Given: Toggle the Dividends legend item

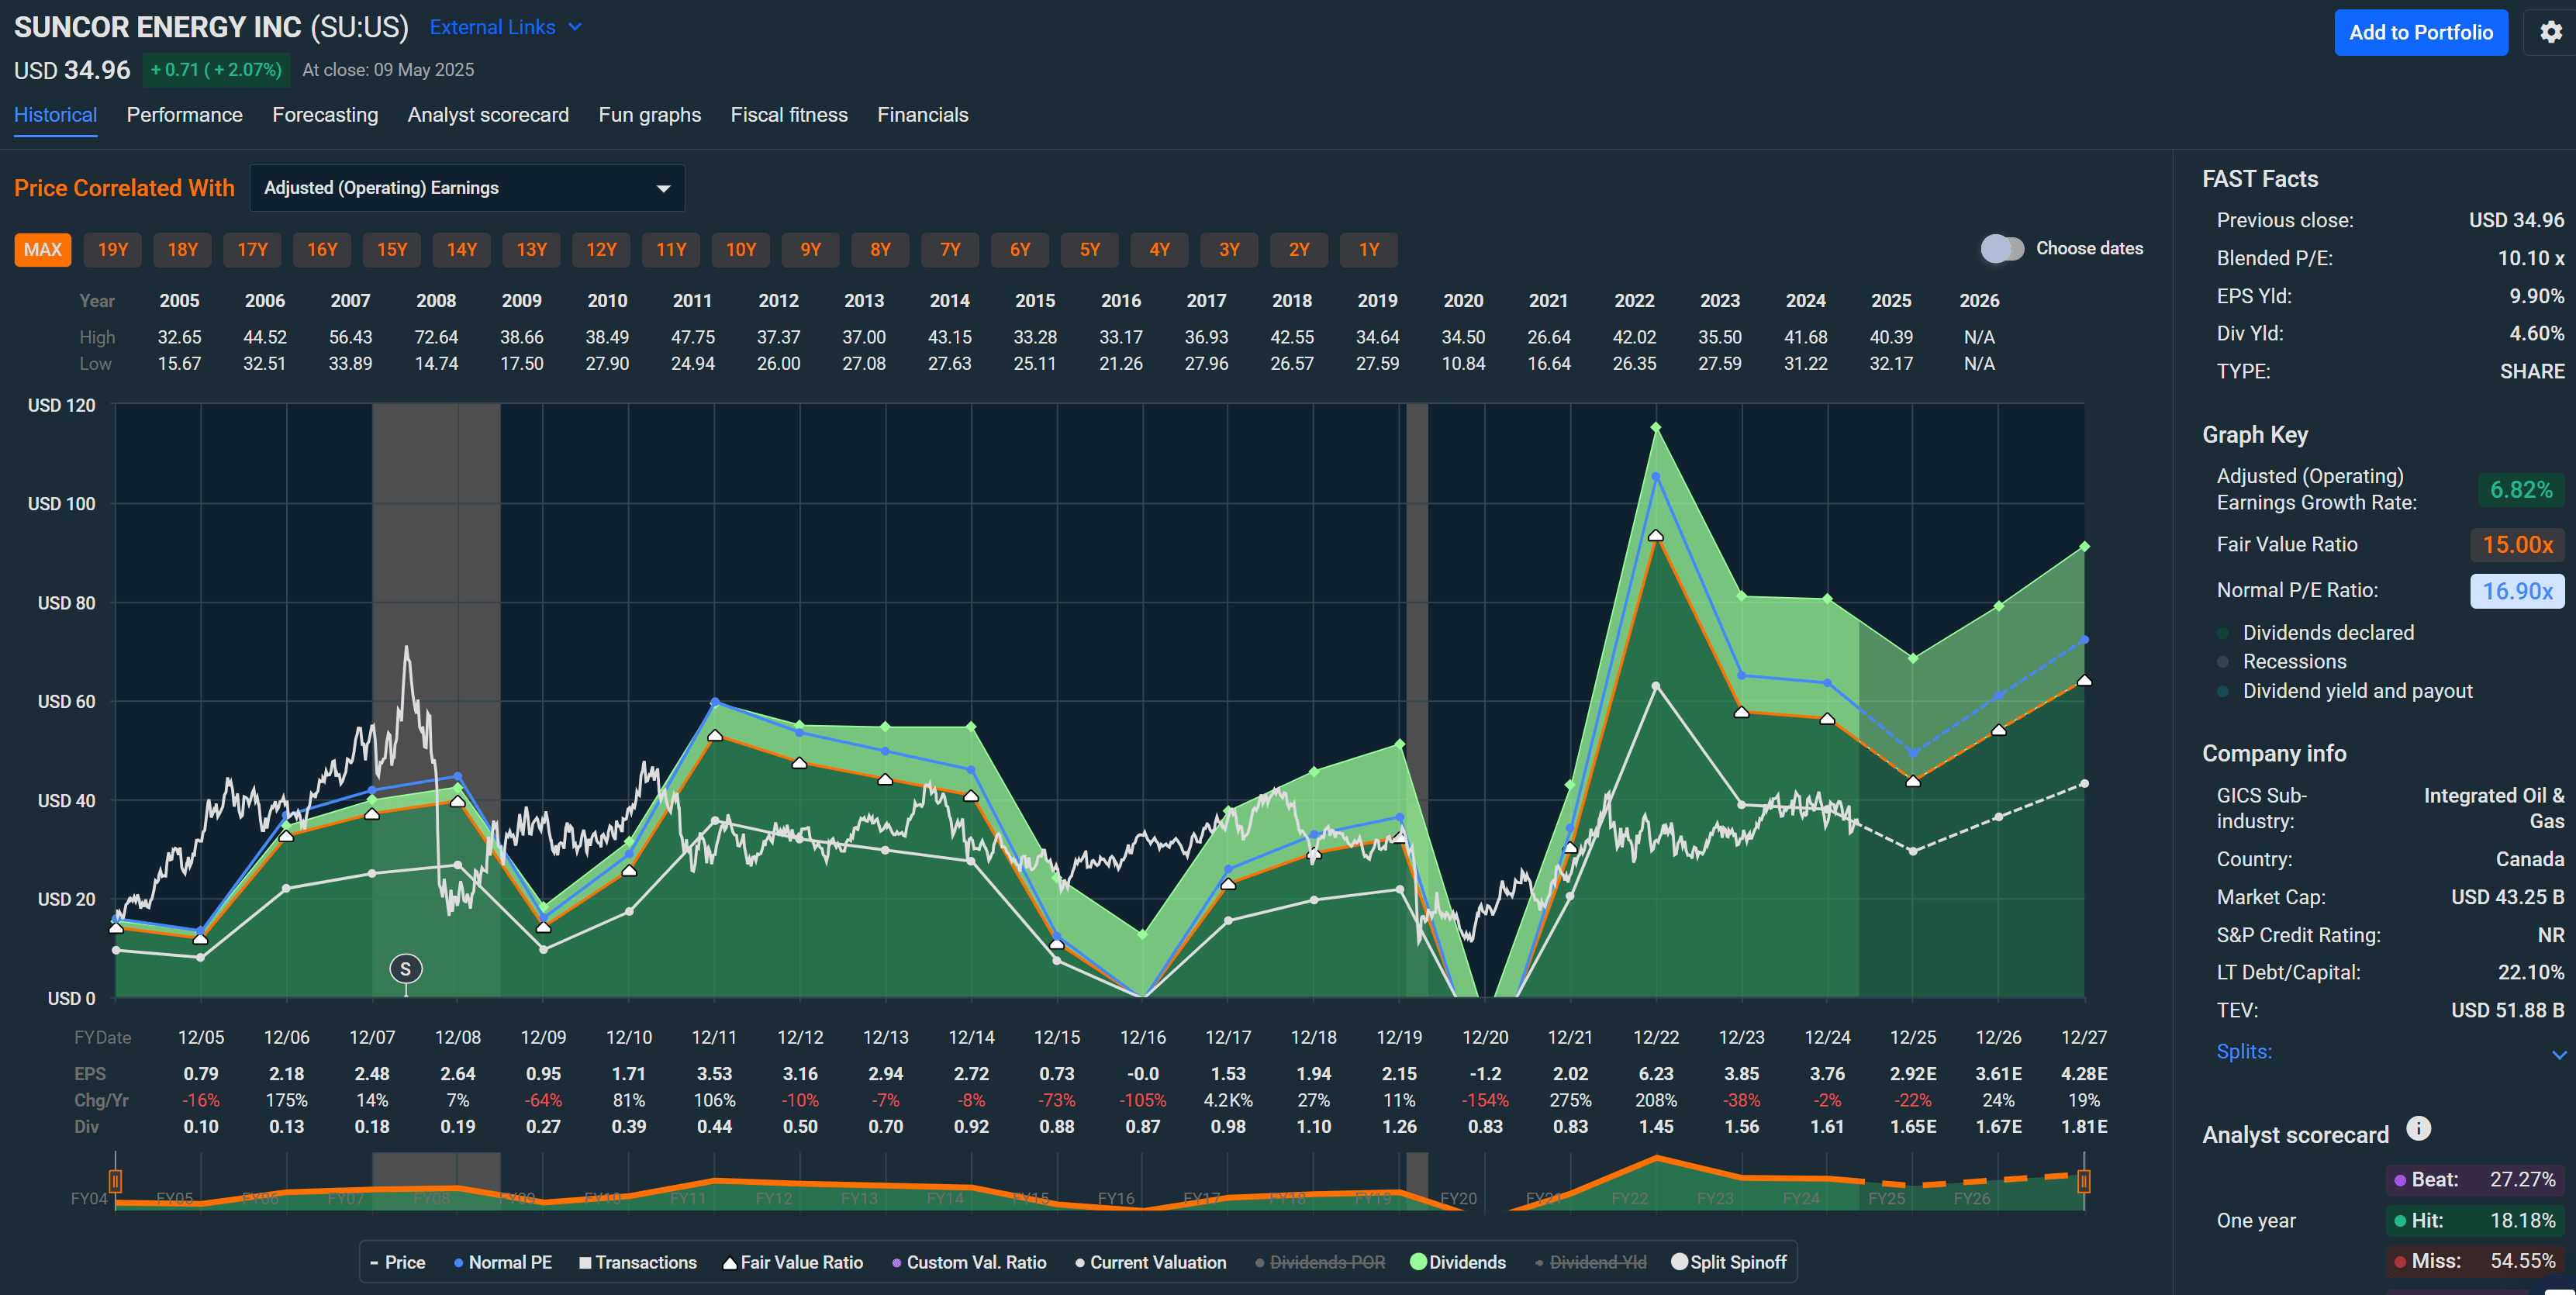Looking at the screenshot, I should coord(1458,1262).
